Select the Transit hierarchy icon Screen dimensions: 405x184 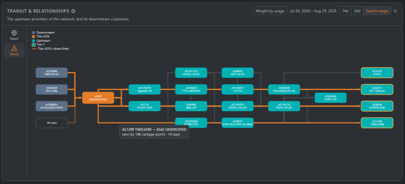point(14,49)
